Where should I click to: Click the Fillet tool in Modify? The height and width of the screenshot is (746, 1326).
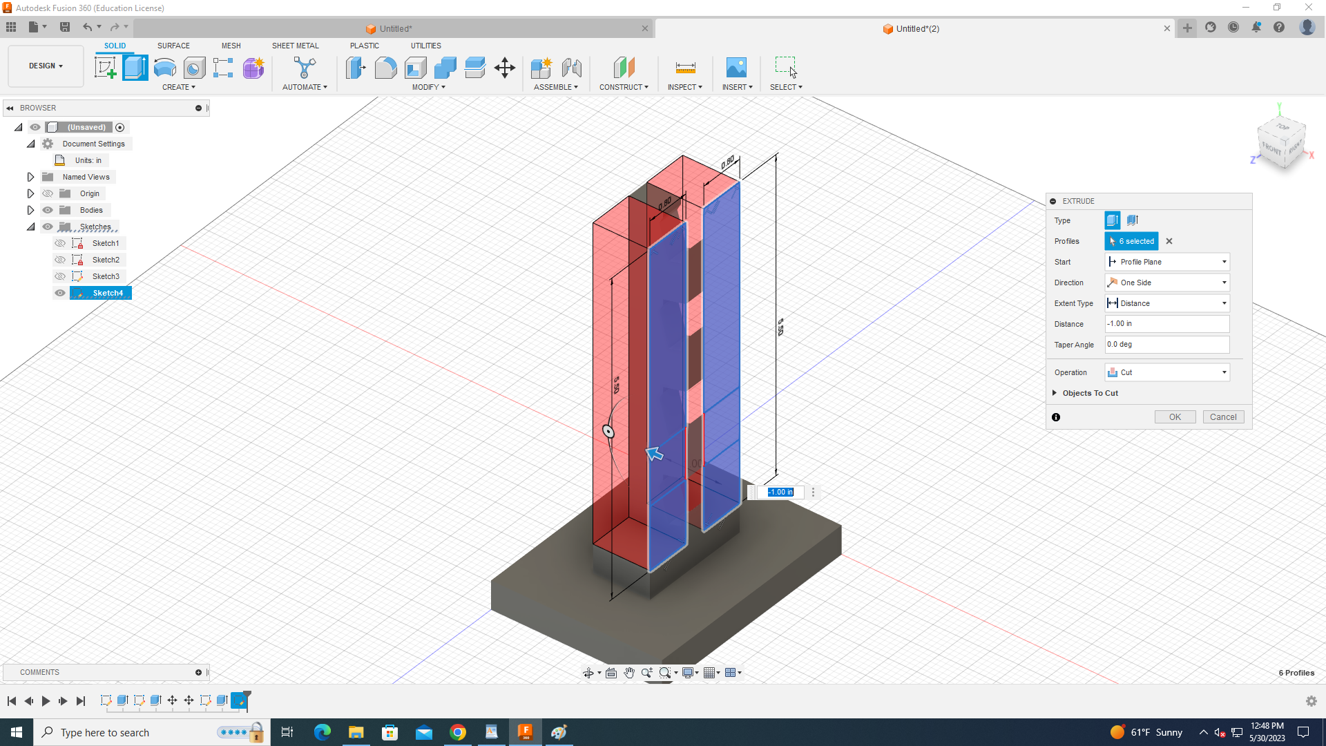click(x=385, y=68)
